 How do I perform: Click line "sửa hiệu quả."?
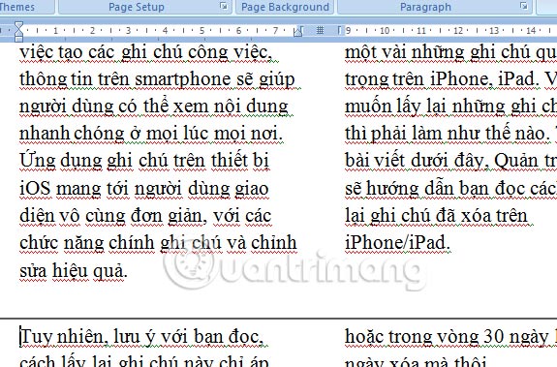[x=74, y=271]
